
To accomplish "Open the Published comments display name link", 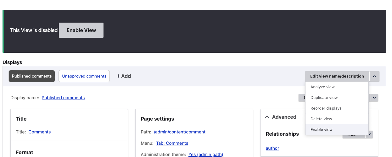I will pos(63,98).
